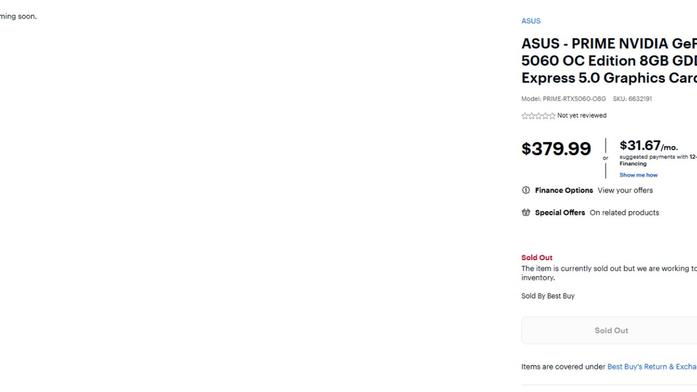The width and height of the screenshot is (697, 392).
Task: Click the empty star rating icons
Action: click(538, 115)
